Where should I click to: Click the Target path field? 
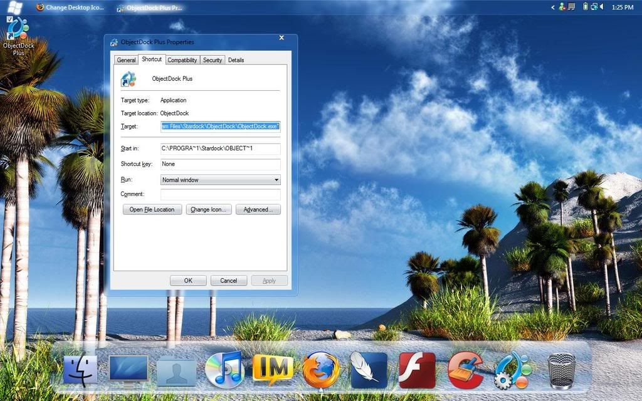click(220, 127)
